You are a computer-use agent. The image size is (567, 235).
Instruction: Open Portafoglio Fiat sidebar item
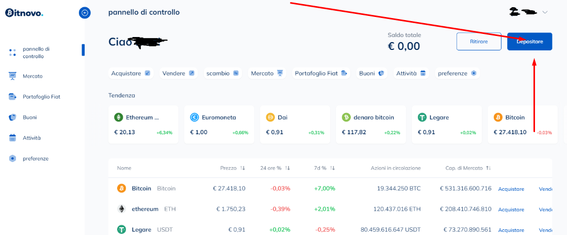click(x=41, y=97)
